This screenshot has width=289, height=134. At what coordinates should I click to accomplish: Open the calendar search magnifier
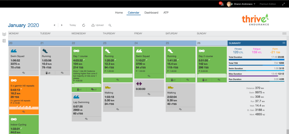click(x=110, y=25)
